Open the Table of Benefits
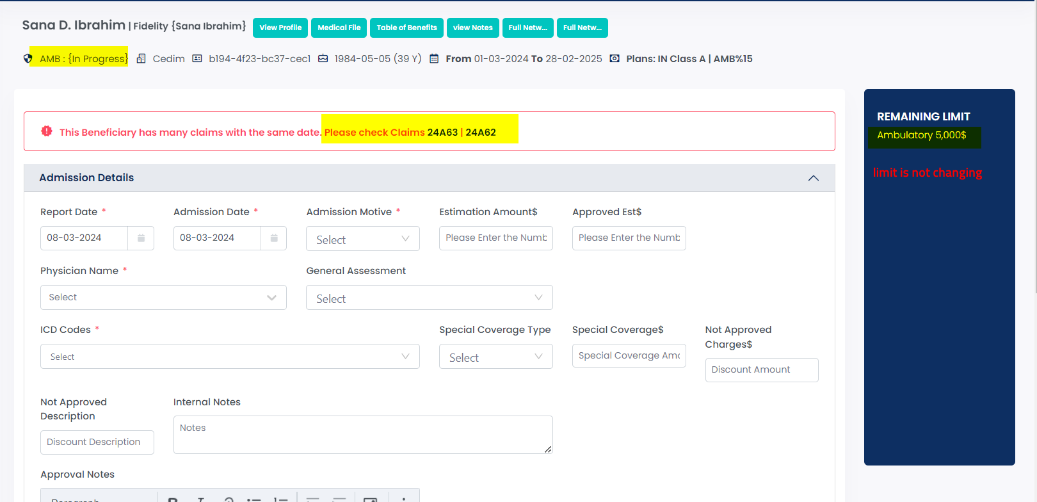 click(406, 28)
